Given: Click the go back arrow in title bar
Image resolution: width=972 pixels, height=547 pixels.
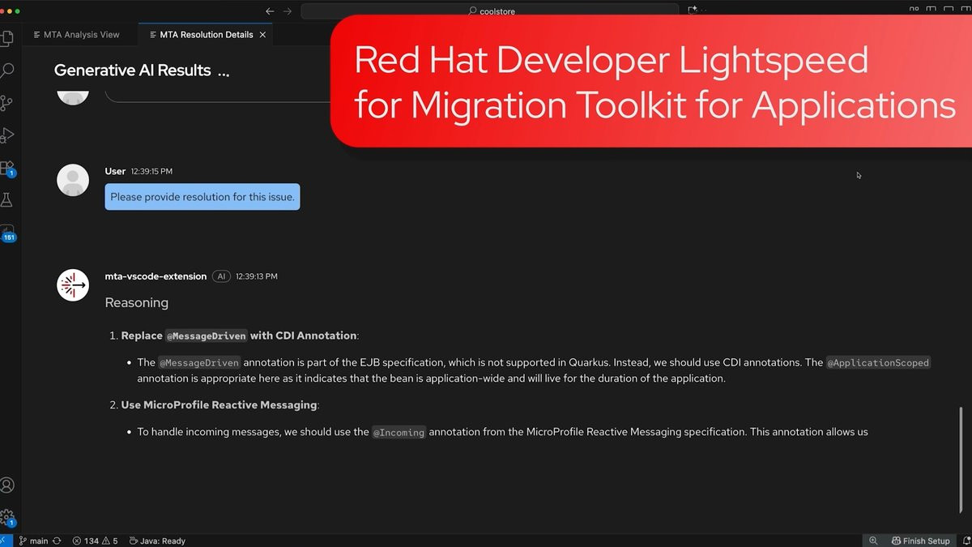Looking at the screenshot, I should [270, 11].
